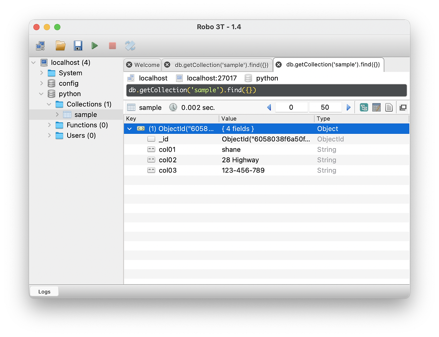Click the localhost connection icon in the query header
Image resolution: width=439 pixels, height=337 pixels.
coord(131,78)
